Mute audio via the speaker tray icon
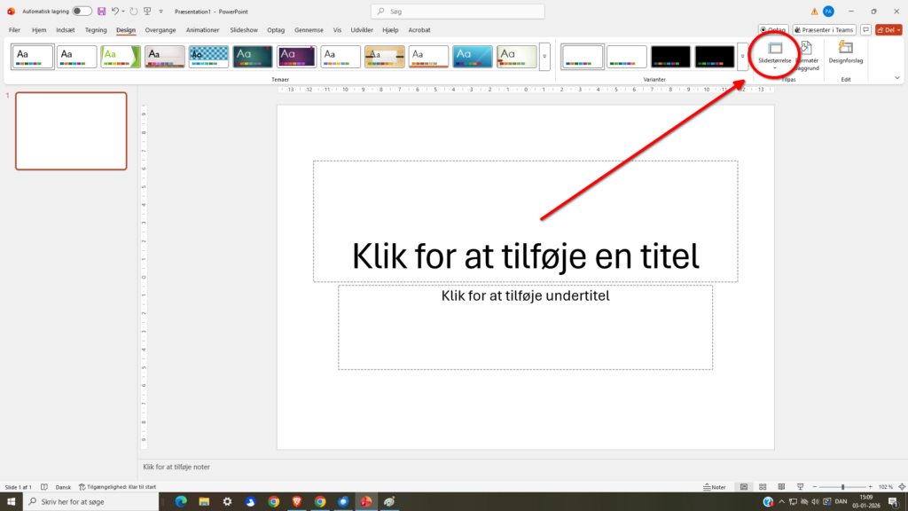908x511 pixels. point(816,501)
